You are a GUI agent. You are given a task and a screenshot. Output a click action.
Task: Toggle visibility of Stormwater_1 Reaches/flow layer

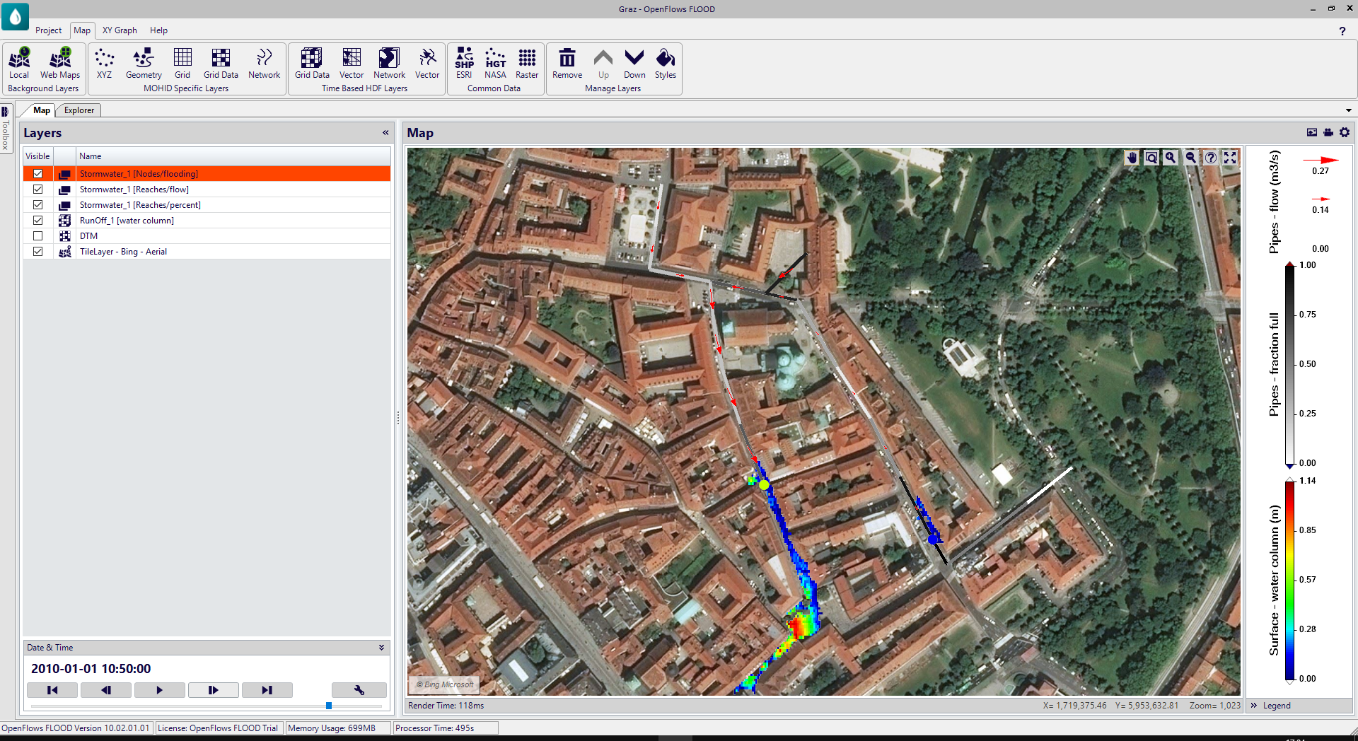click(38, 189)
